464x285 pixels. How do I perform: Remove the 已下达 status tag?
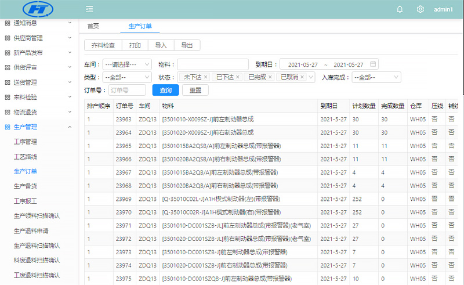click(238, 77)
